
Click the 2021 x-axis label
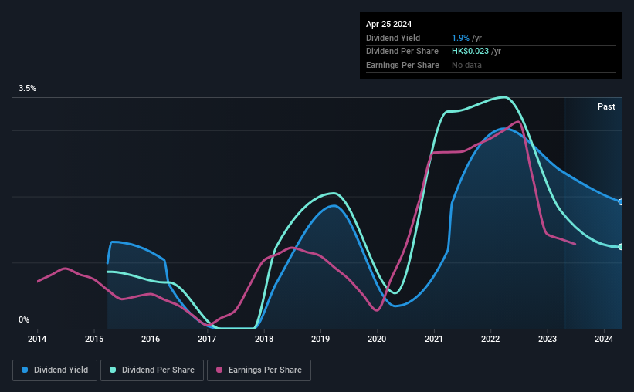[x=434, y=339]
